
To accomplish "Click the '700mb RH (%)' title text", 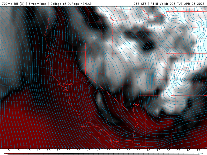I will 13,4.
